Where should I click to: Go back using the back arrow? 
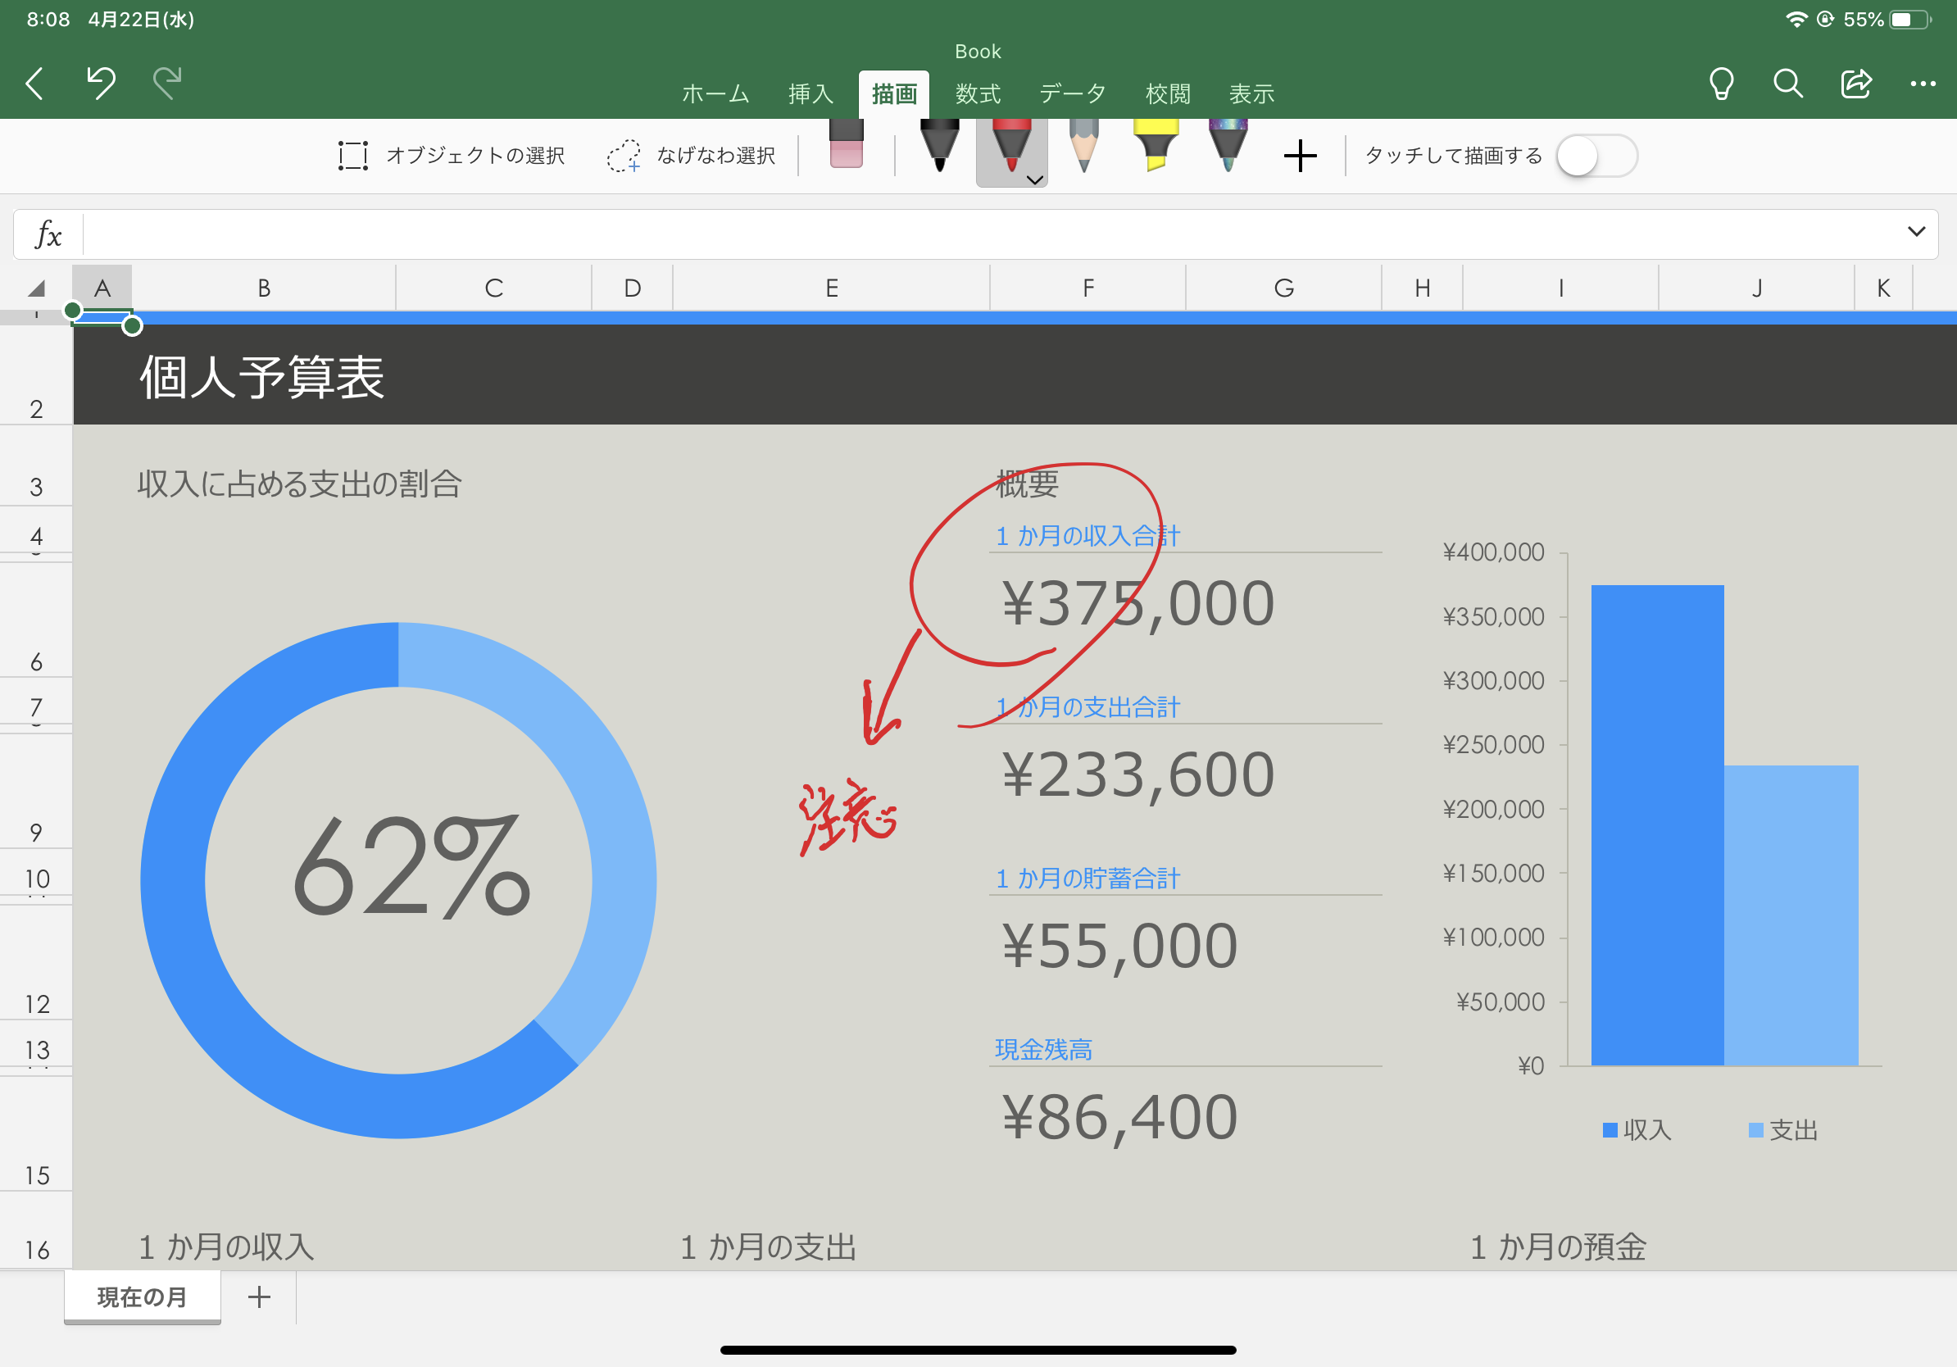coord(35,84)
